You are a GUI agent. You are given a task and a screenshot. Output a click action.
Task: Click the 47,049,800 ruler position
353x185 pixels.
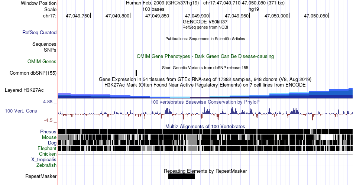(x=117, y=16)
